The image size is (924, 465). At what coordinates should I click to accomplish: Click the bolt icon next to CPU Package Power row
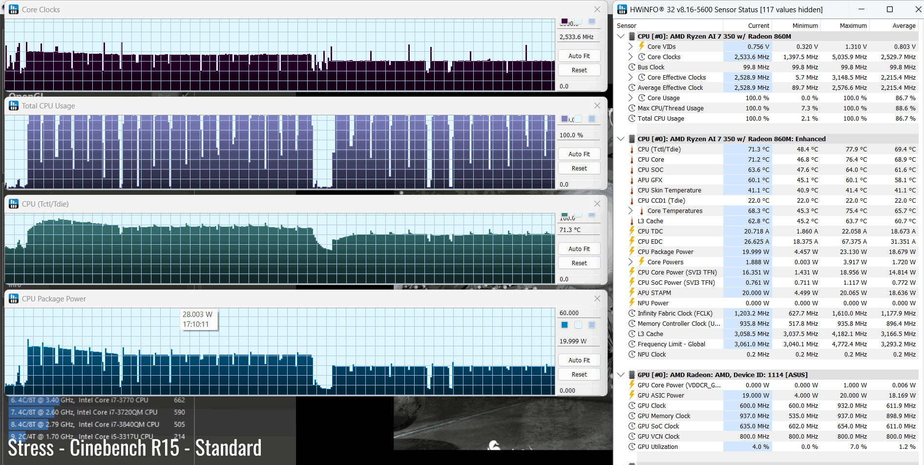click(x=632, y=252)
